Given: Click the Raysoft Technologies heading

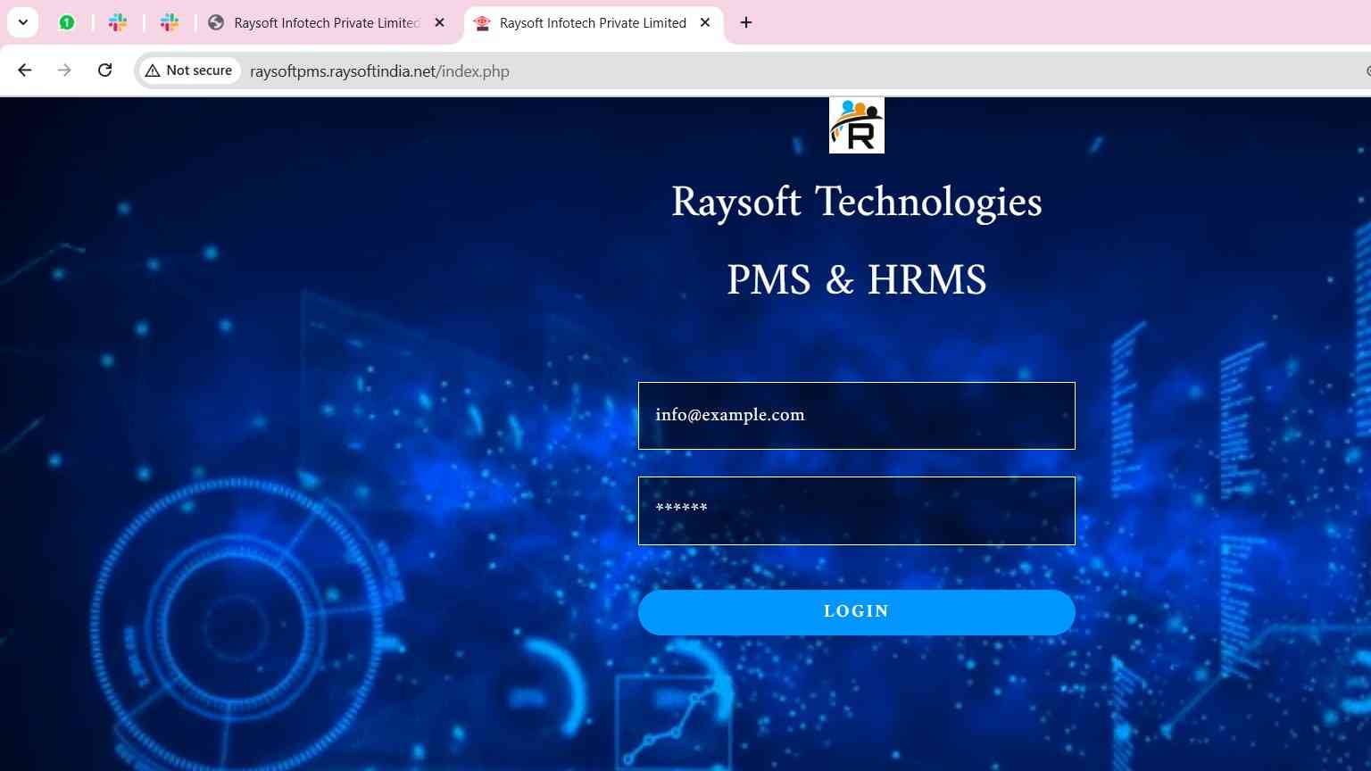Looking at the screenshot, I should pyautogui.click(x=856, y=202).
